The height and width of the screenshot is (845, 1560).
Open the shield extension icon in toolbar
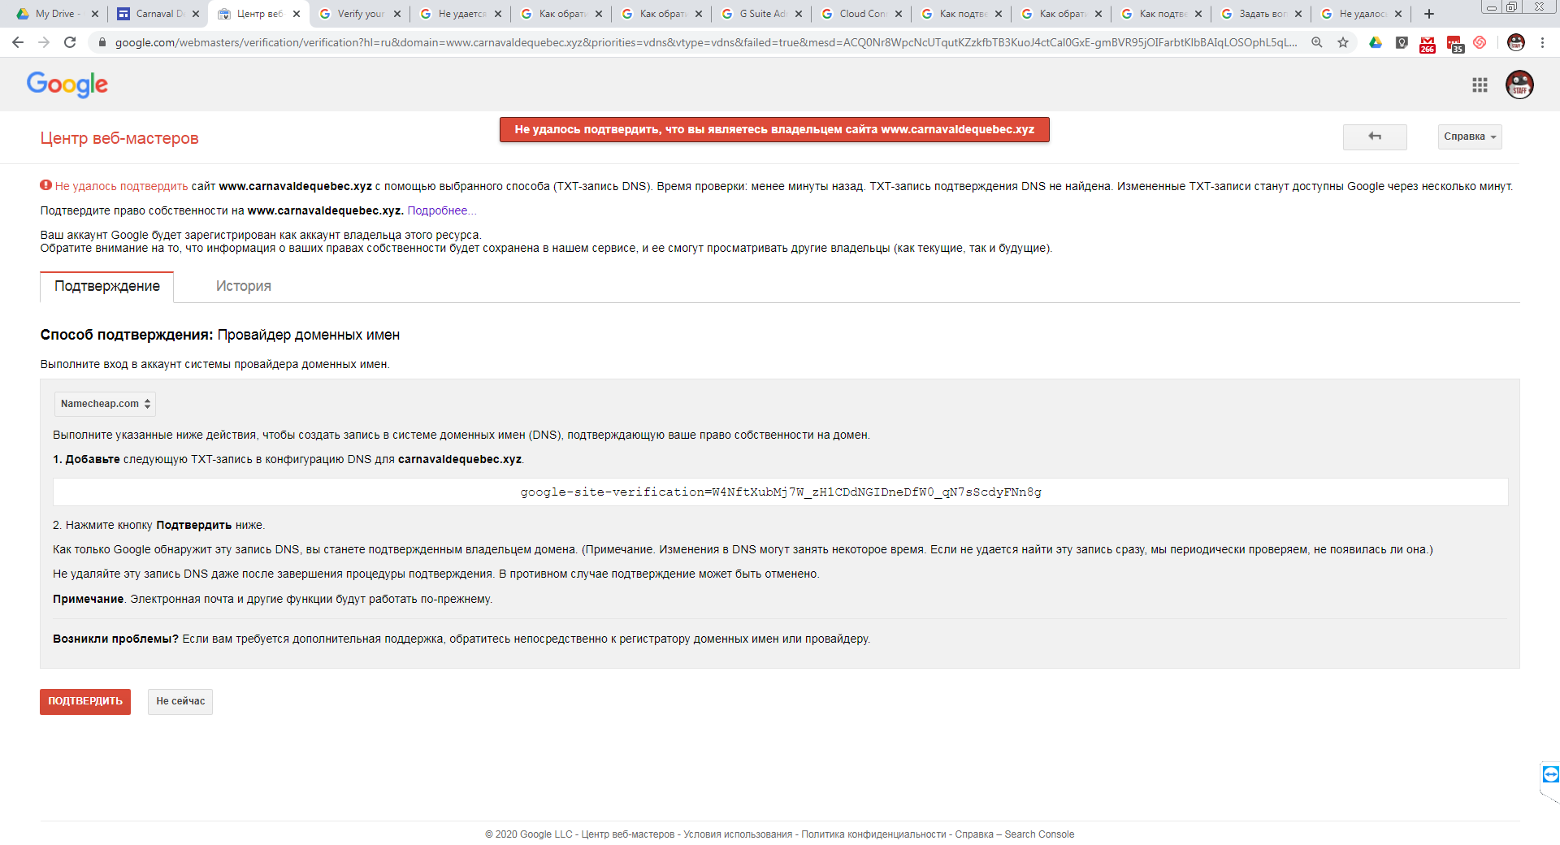pos(1402,42)
